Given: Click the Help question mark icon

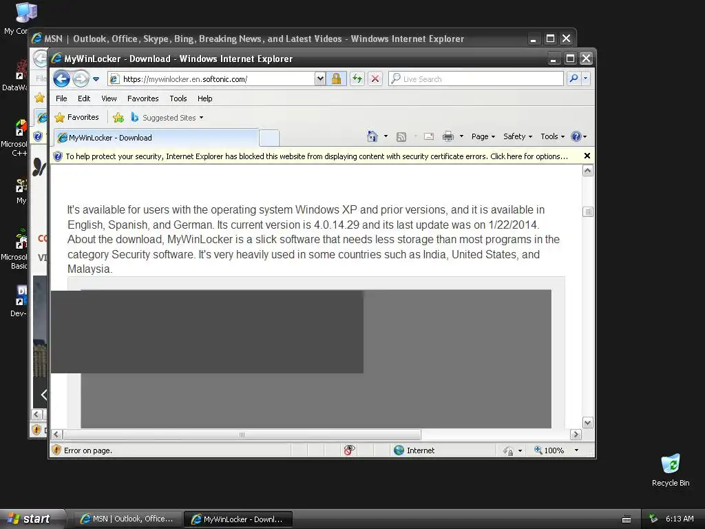Looking at the screenshot, I should tap(576, 136).
